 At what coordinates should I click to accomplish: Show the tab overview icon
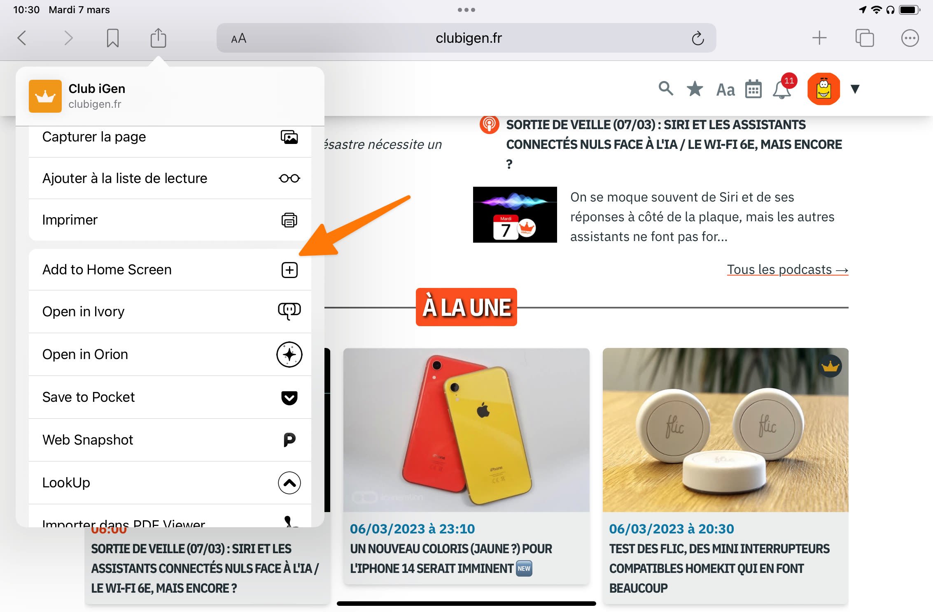[864, 38]
